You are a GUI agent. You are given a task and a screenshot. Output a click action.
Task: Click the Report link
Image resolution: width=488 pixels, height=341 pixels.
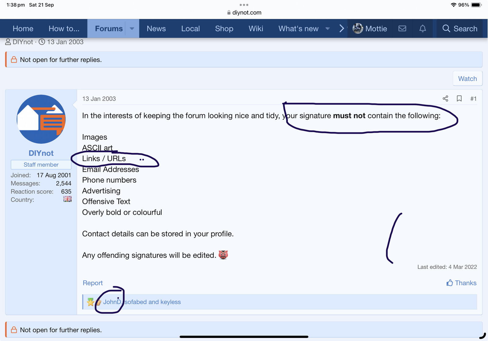click(x=93, y=283)
